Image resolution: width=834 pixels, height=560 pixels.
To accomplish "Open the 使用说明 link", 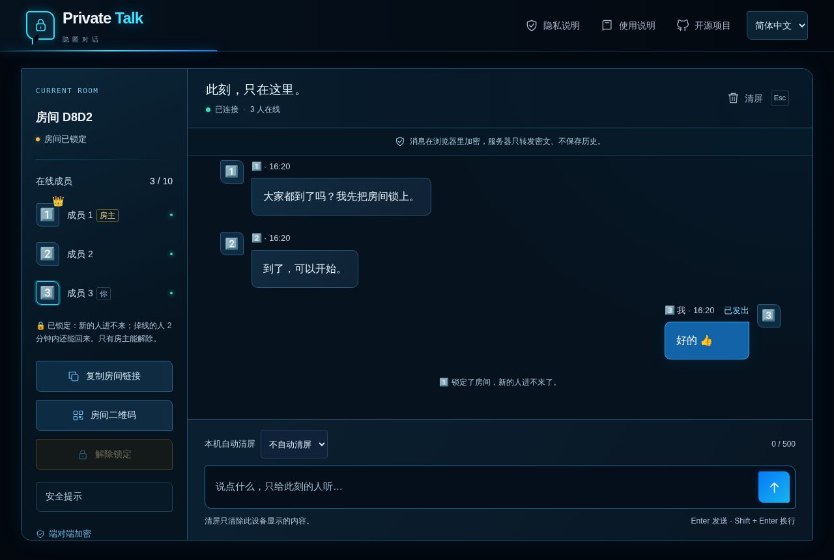I will pos(628,25).
